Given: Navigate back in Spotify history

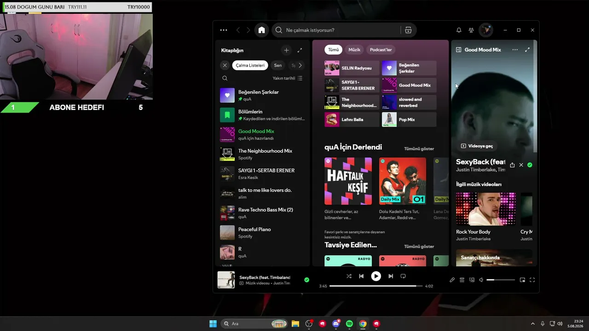Looking at the screenshot, I should click(238, 30).
